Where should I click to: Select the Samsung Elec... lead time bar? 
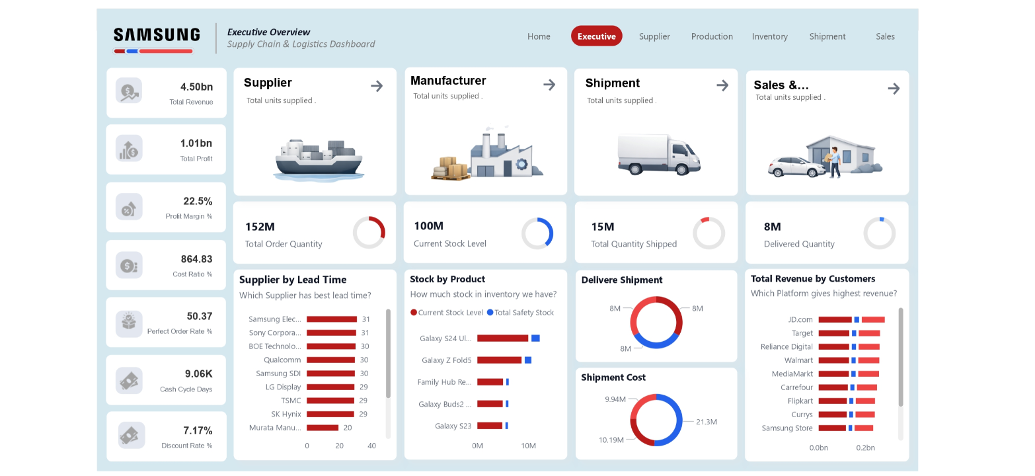(x=332, y=319)
